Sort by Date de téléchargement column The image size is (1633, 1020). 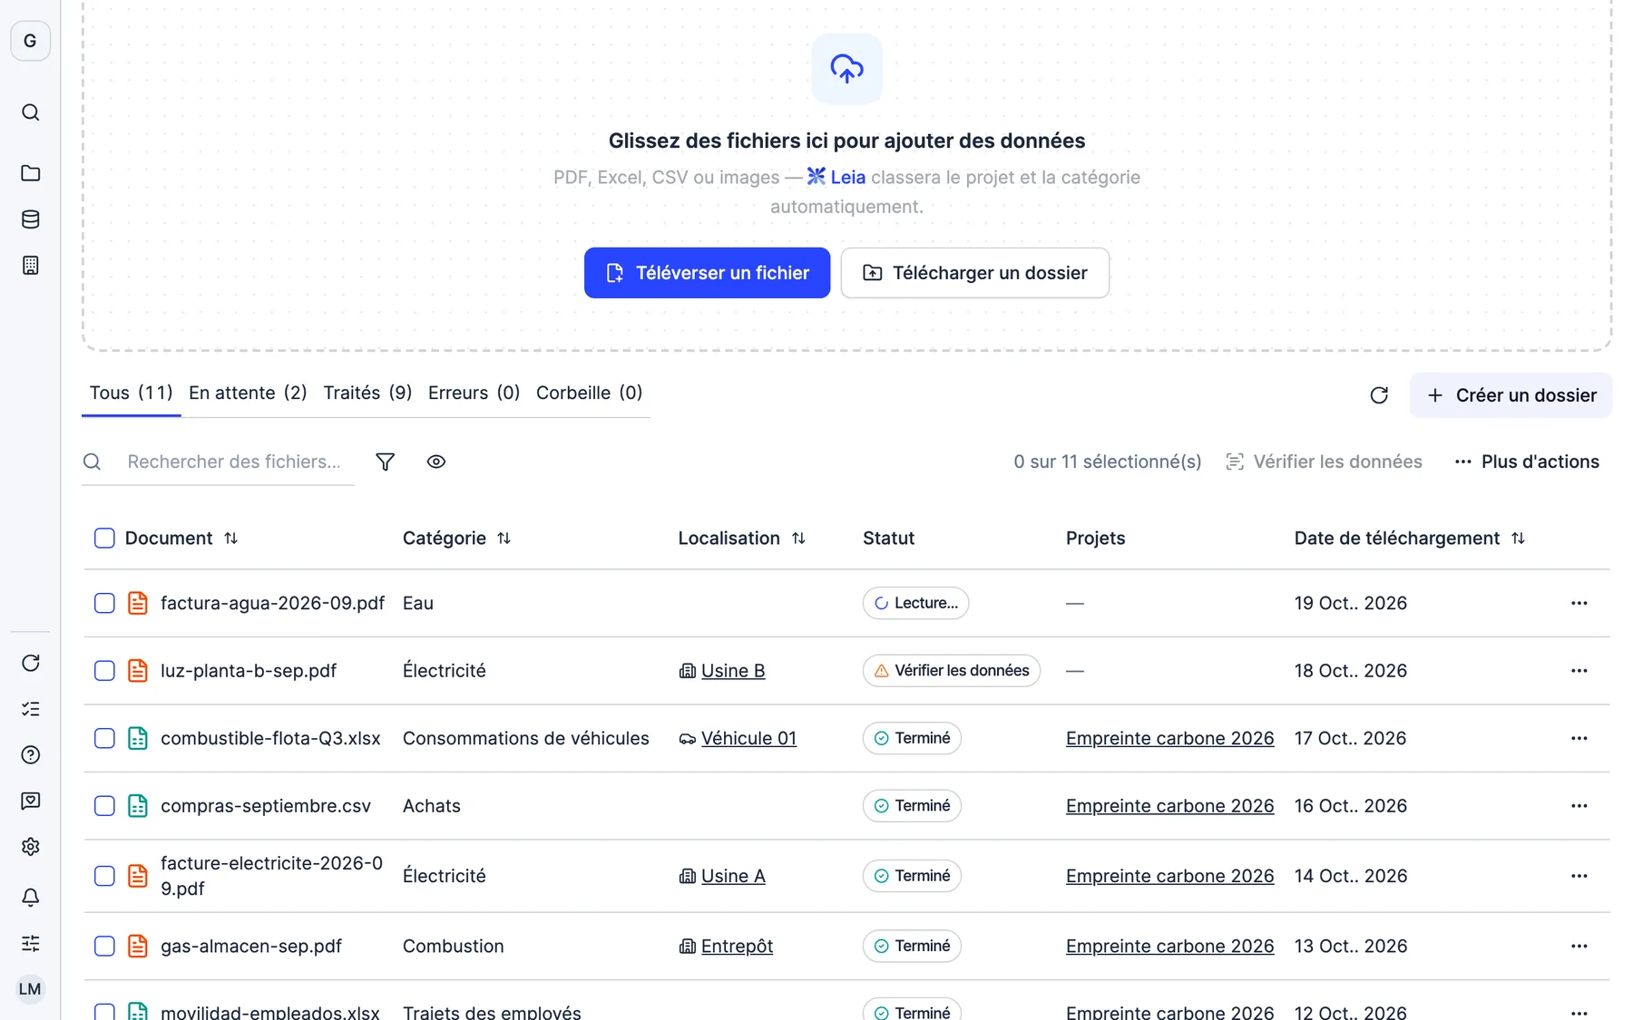[x=1519, y=539]
